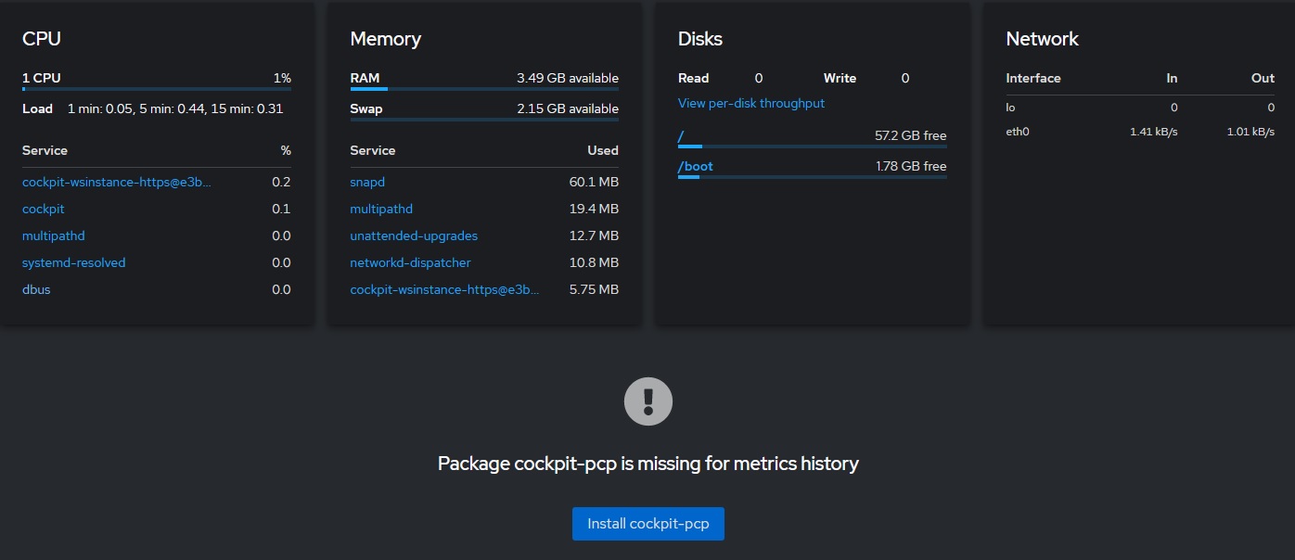Open the /boot filesystem details
The height and width of the screenshot is (560, 1295).
[697, 166]
